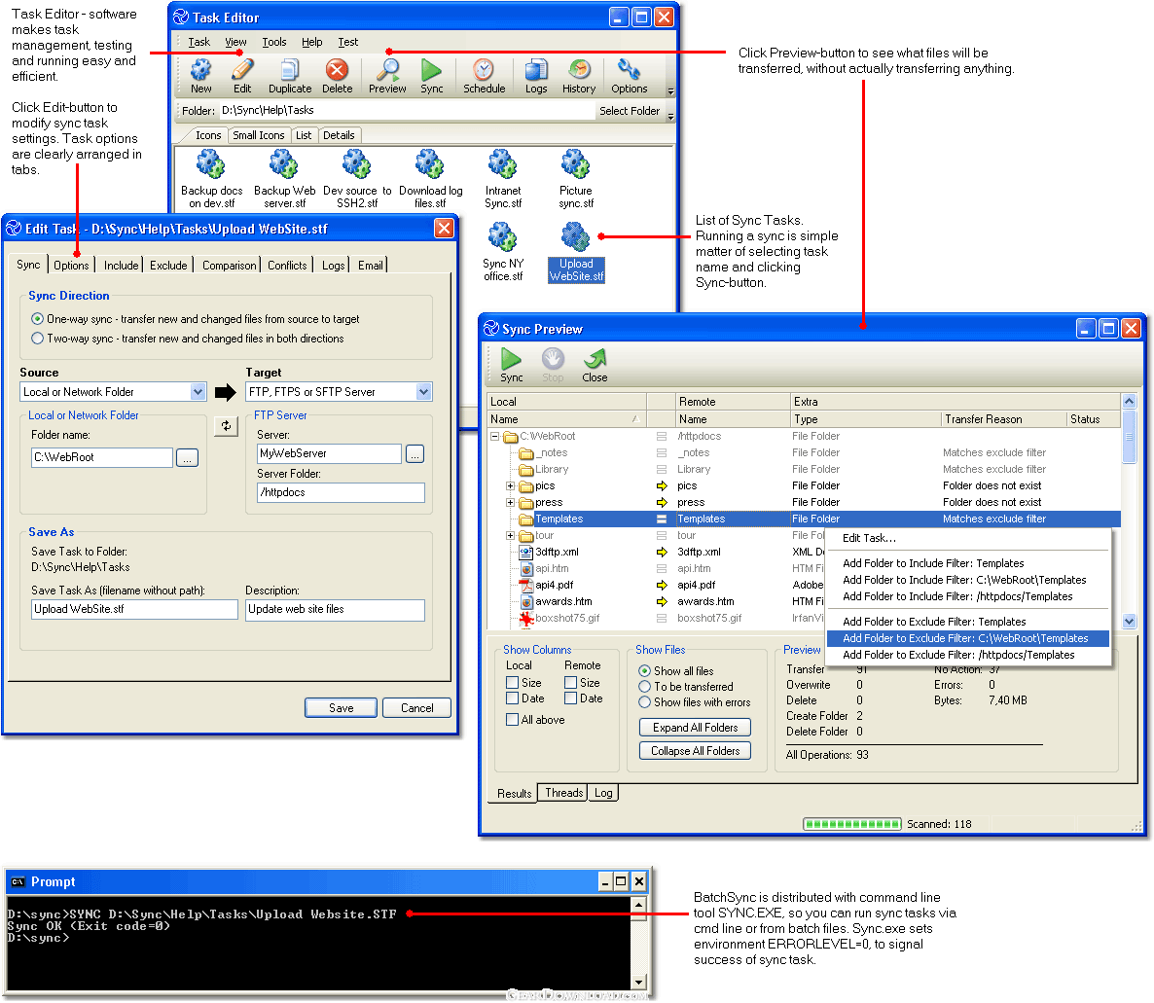The height and width of the screenshot is (1003, 1154).
Task: Expand the pics folder node
Action: pos(510,485)
